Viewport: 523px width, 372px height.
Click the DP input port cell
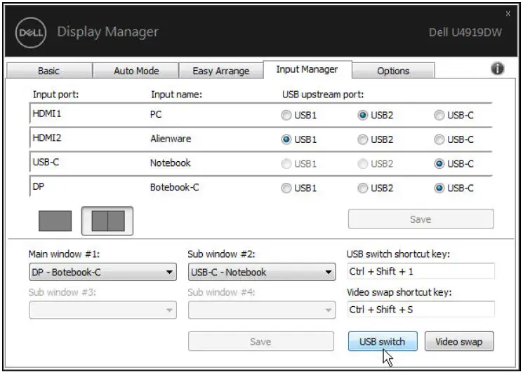click(x=39, y=186)
